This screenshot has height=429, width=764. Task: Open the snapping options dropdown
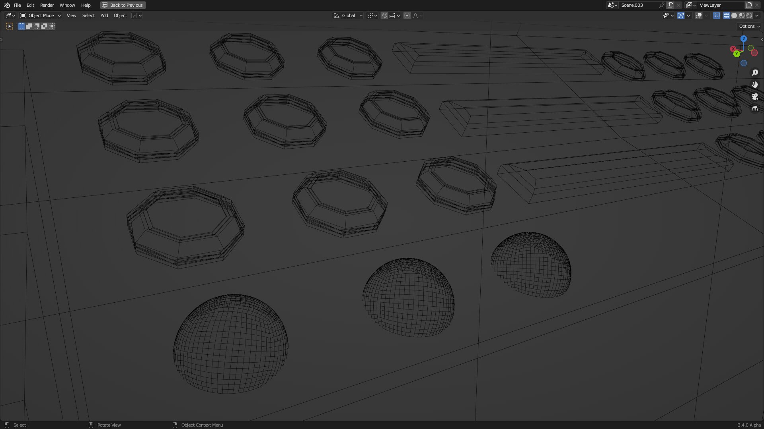[x=395, y=15]
